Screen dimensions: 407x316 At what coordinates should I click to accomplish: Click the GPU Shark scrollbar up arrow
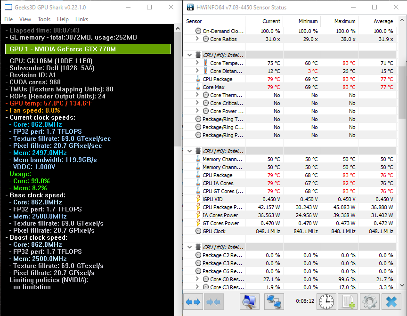pos(178,28)
